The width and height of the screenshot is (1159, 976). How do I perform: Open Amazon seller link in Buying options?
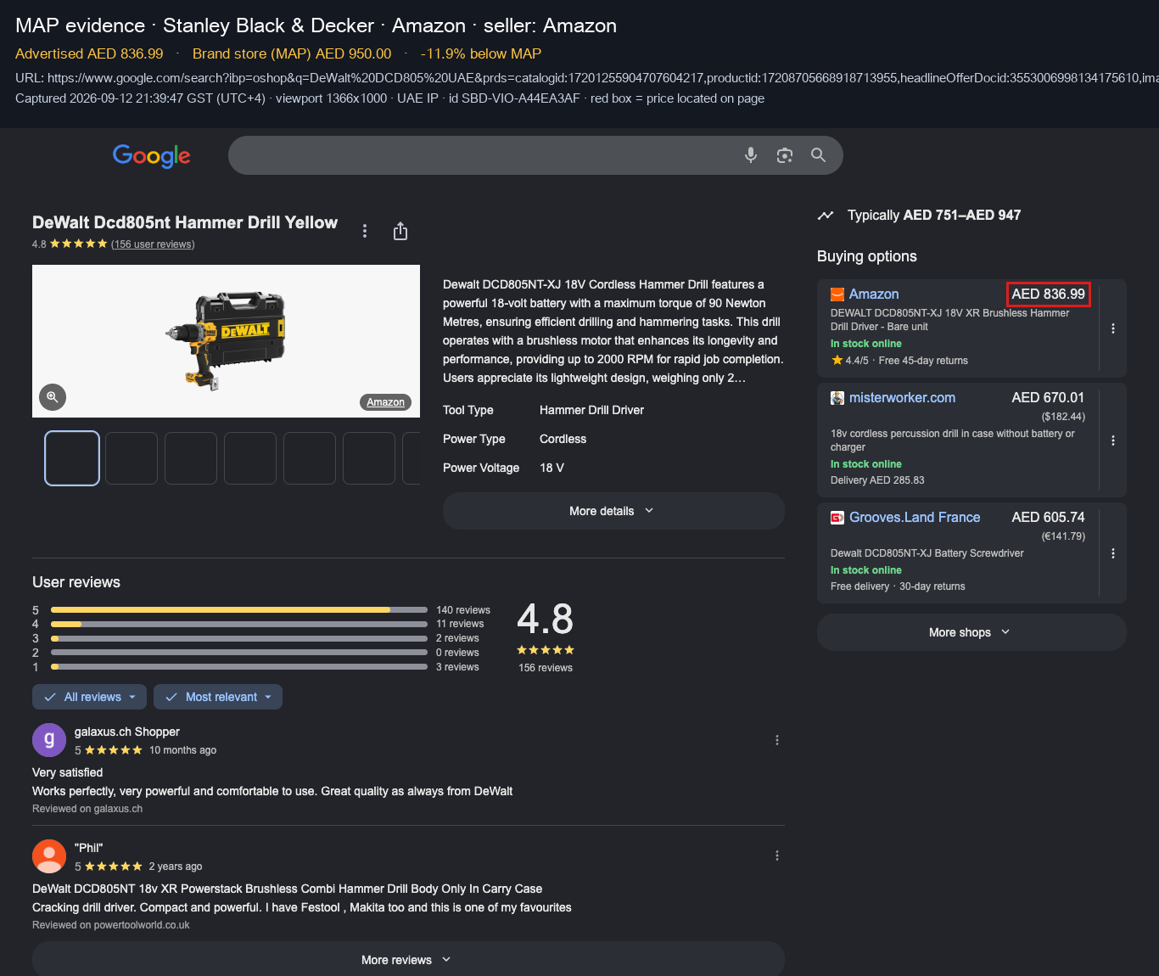pos(874,294)
